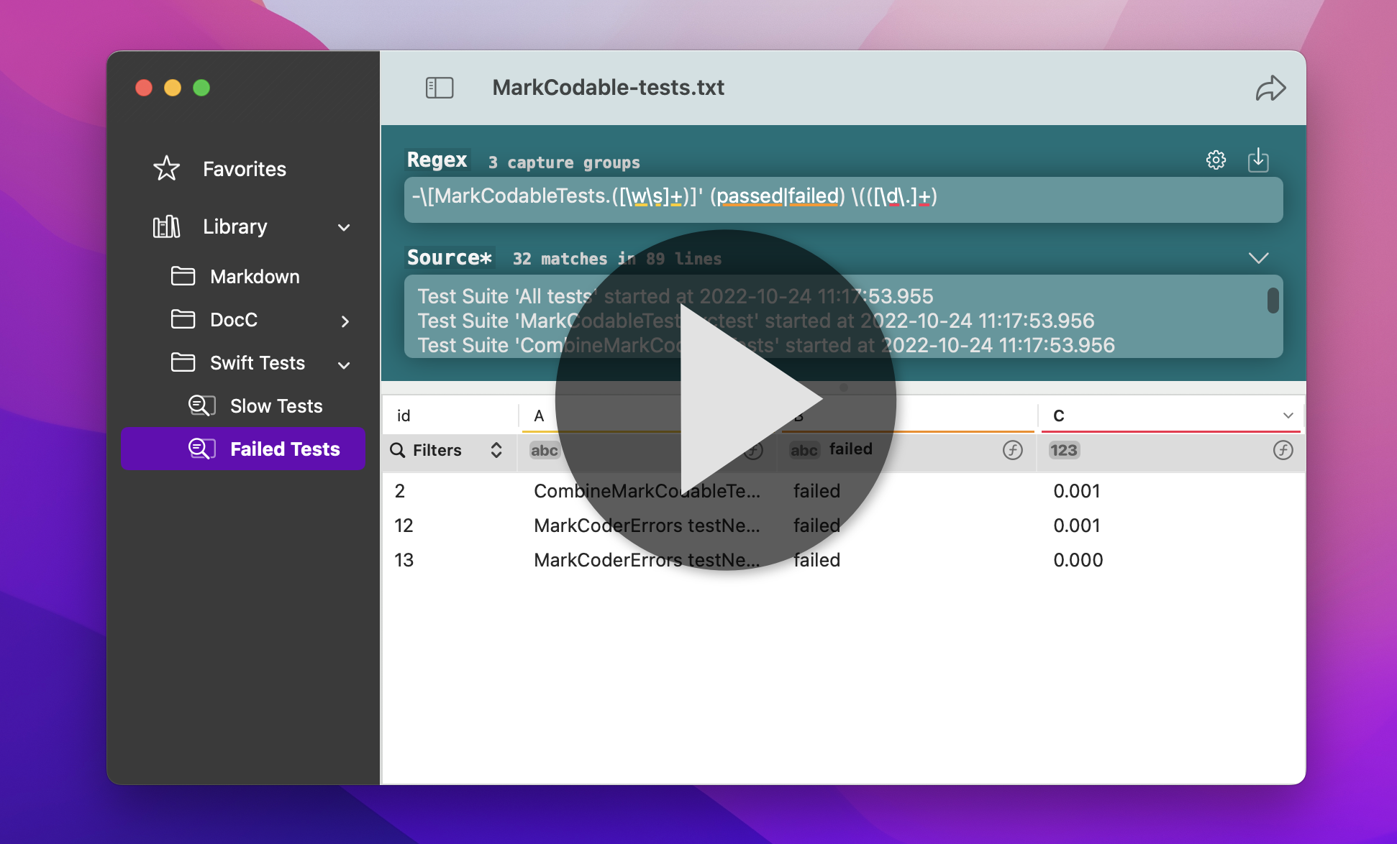1397x844 pixels.
Task: Expand the DocC folder
Action: click(x=345, y=321)
